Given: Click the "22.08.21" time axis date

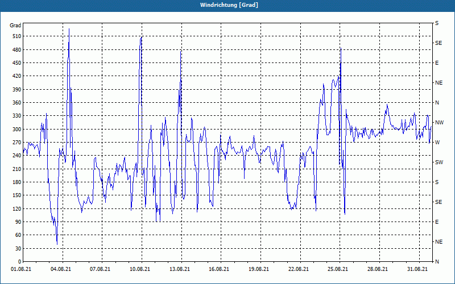Looking at the screenshot, I should (x=299, y=269).
